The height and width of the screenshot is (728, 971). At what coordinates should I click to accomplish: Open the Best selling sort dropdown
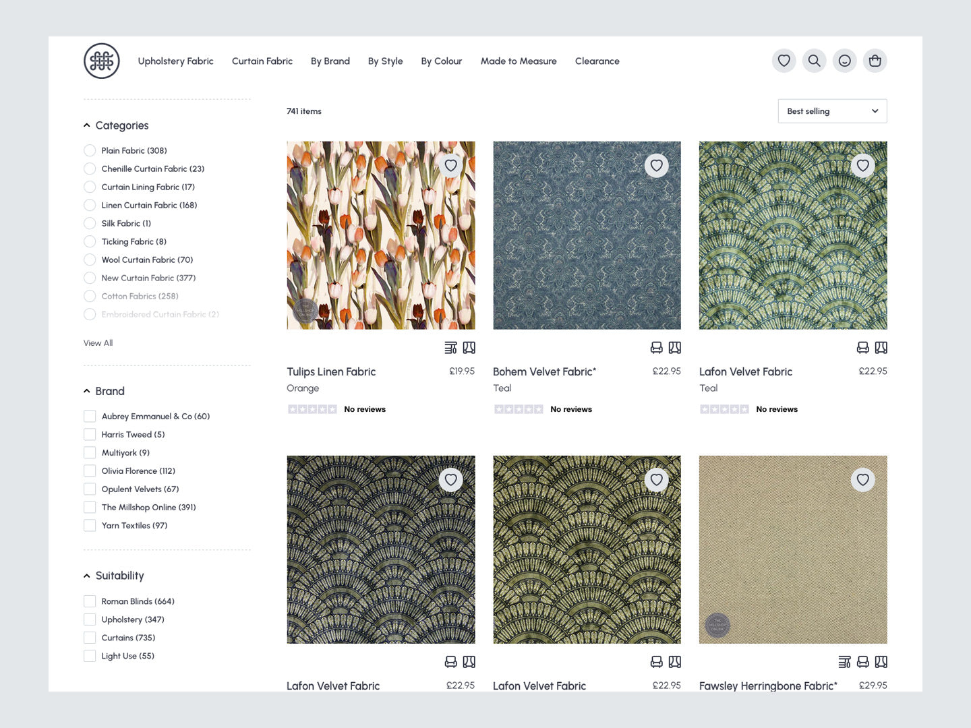click(x=832, y=111)
